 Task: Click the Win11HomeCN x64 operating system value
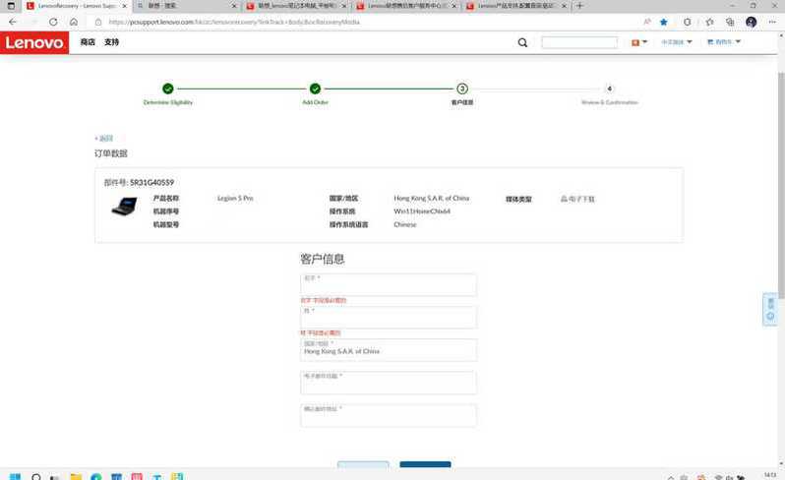pos(422,211)
